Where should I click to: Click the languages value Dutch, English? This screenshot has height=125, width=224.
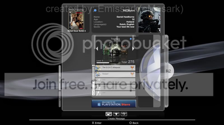[127, 24]
